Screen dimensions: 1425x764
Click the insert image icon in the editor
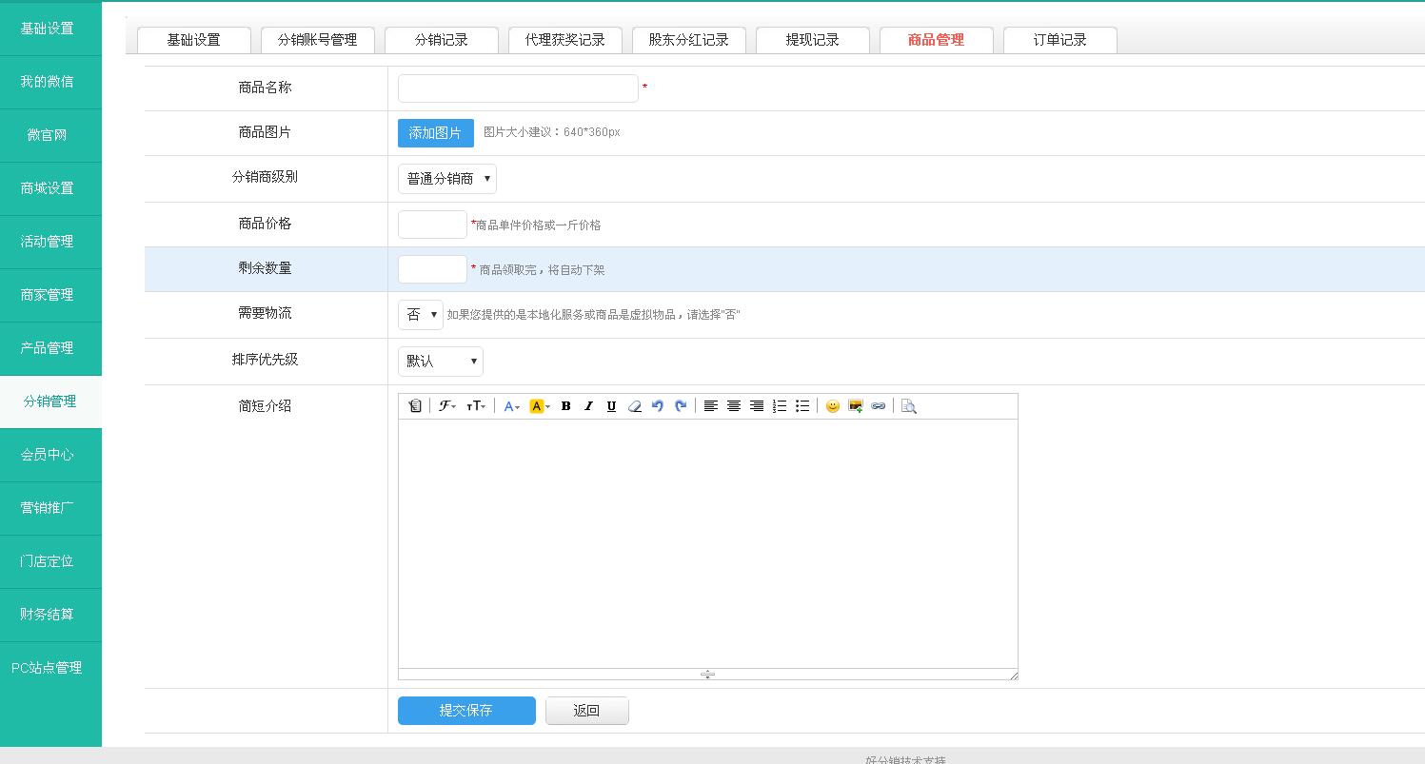855,406
